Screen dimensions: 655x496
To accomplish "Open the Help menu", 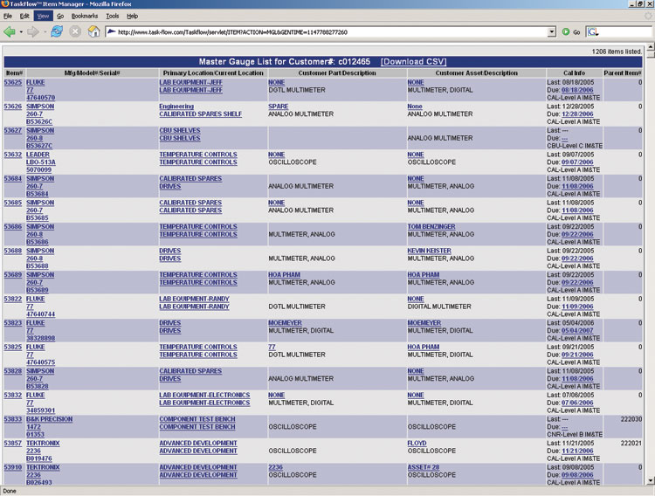I will click(x=133, y=16).
